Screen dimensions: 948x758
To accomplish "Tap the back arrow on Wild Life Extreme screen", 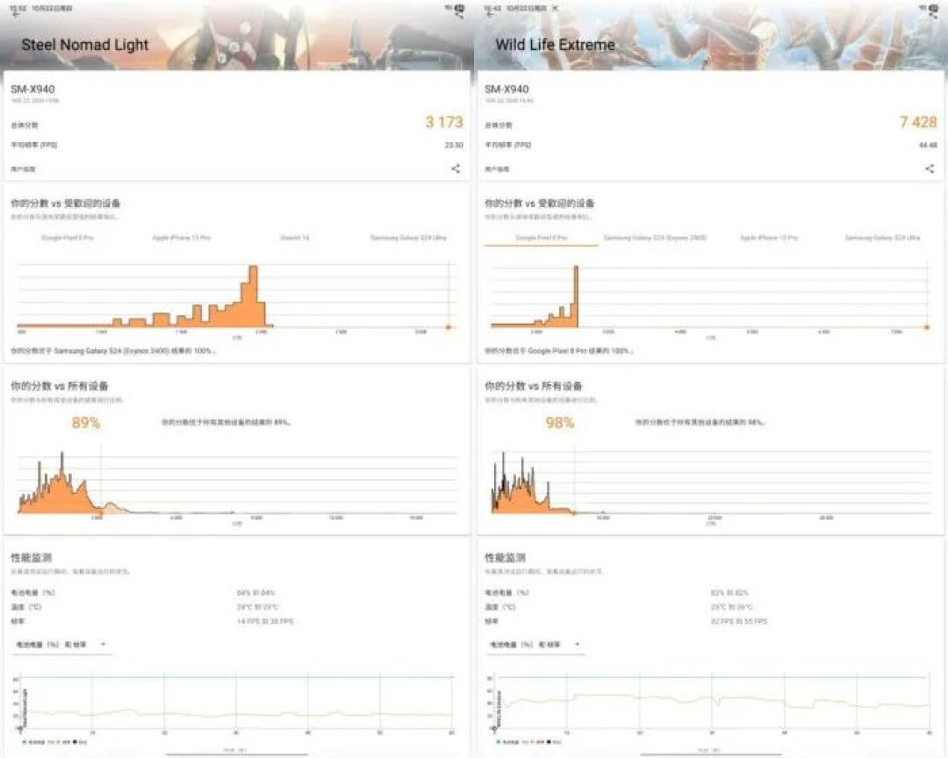I will click(491, 15).
